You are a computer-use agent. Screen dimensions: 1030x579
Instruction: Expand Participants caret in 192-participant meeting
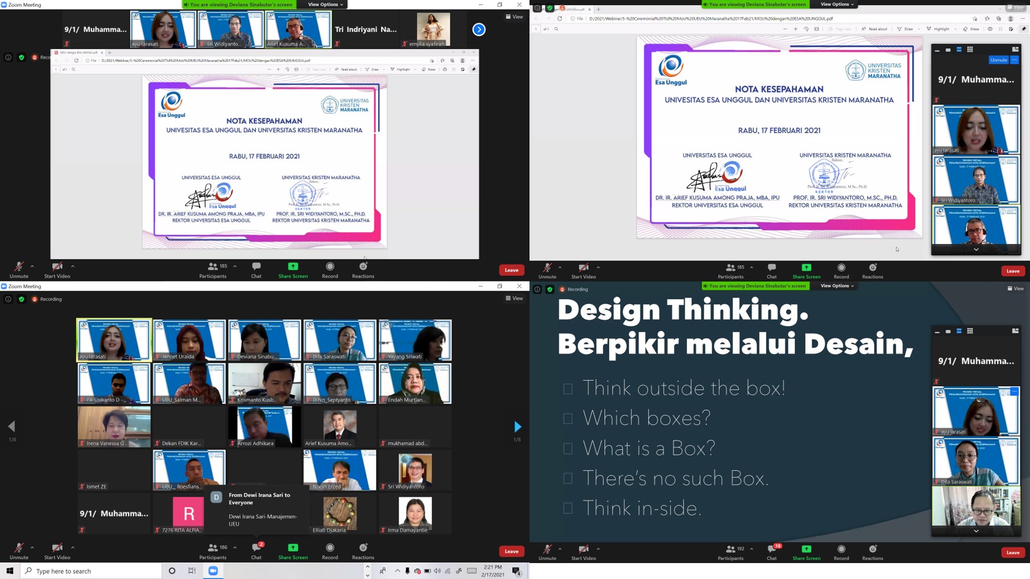pos(752,549)
